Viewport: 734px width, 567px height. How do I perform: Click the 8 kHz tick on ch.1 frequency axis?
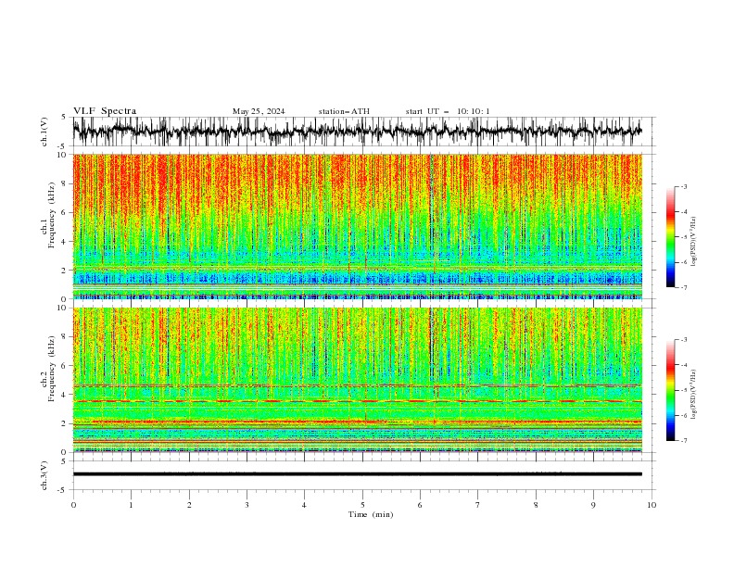65,183
